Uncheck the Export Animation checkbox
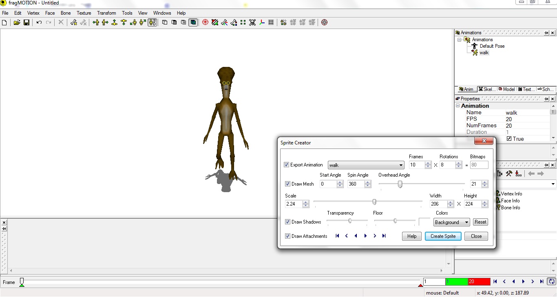This screenshot has height=297, width=557. (287, 165)
